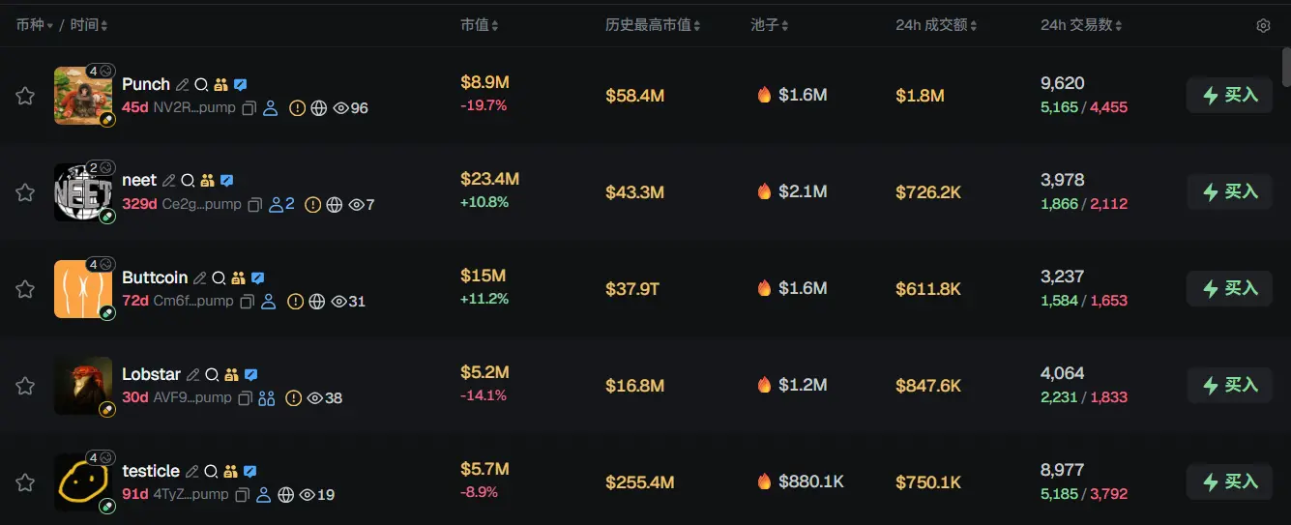This screenshot has width=1291, height=525.
Task: Sort by 市值 column header
Action: [x=479, y=25]
